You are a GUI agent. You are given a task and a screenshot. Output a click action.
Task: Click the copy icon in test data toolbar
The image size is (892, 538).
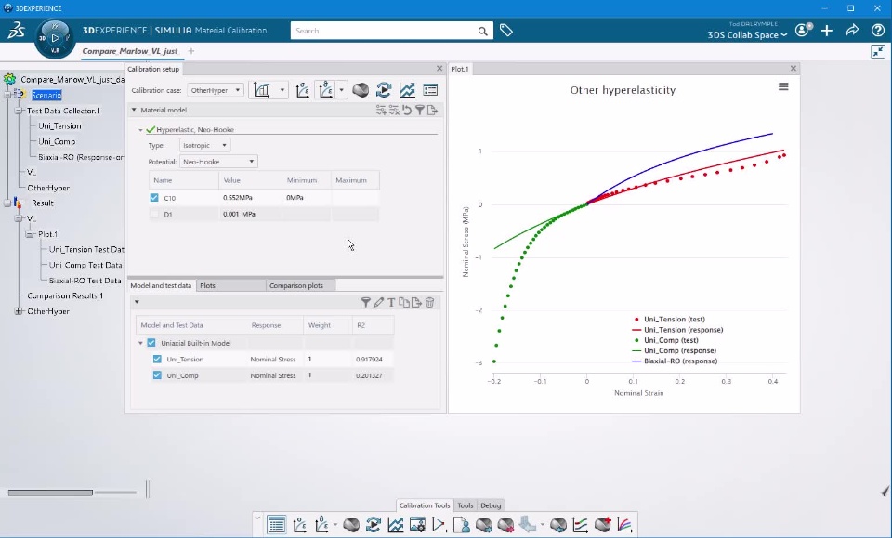click(x=404, y=303)
